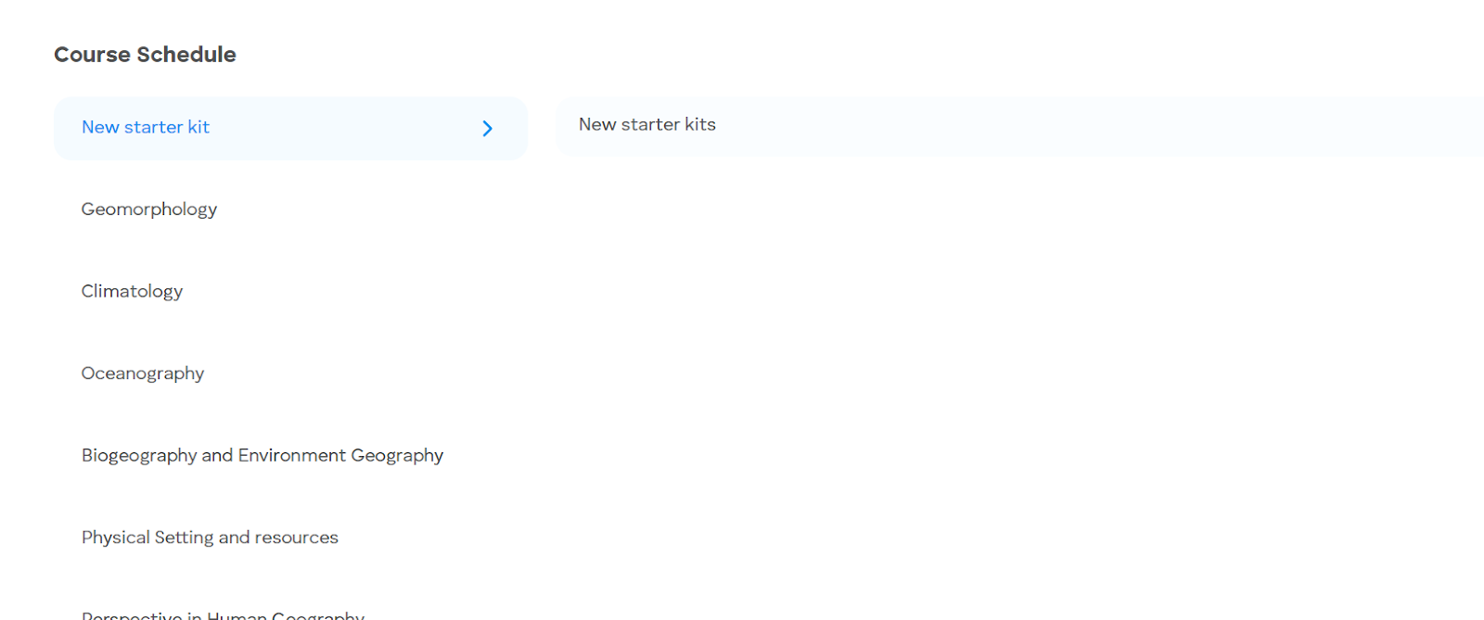Screen dimensions: 1484x620
Task: Select Biogeography and Environment Geography
Action: pos(262,456)
